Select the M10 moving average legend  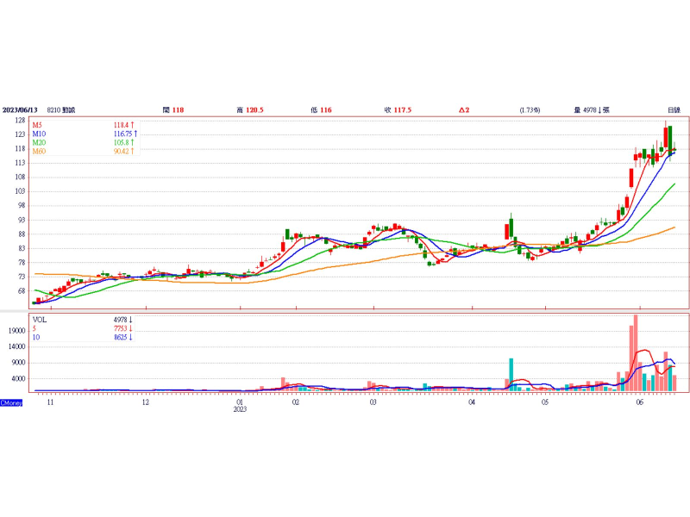(x=39, y=134)
